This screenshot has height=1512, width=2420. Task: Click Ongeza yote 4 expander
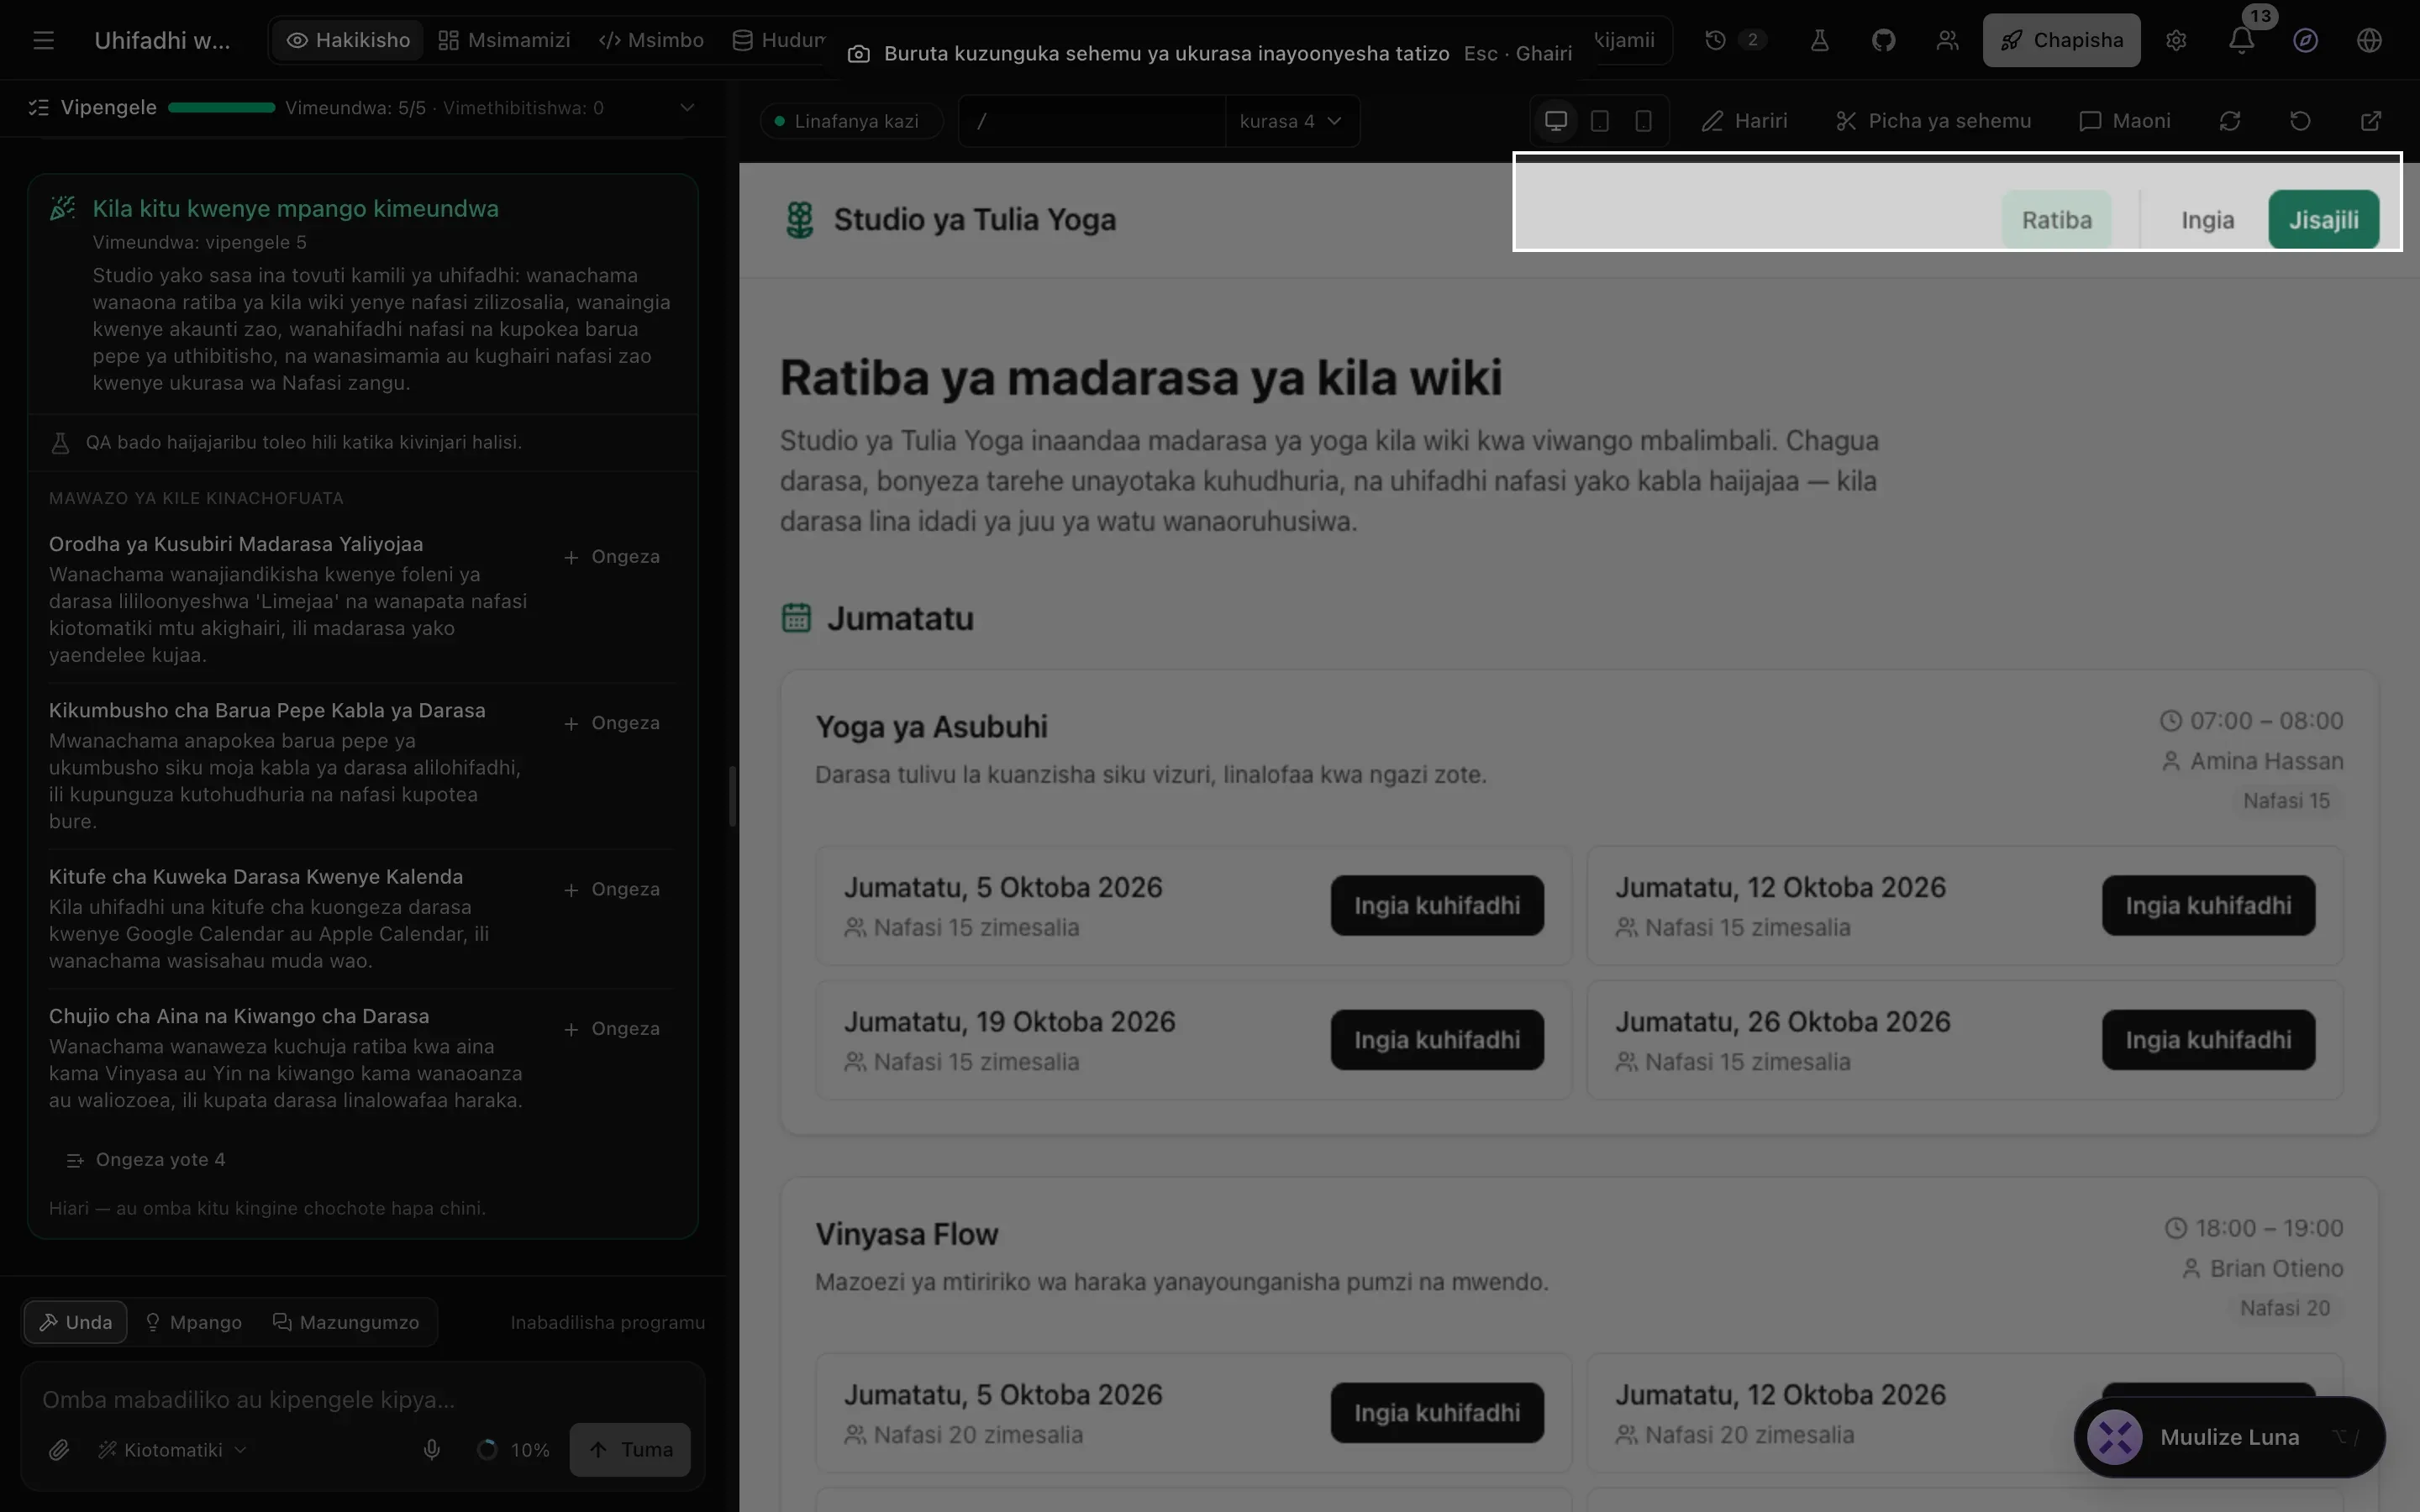pyautogui.click(x=146, y=1159)
